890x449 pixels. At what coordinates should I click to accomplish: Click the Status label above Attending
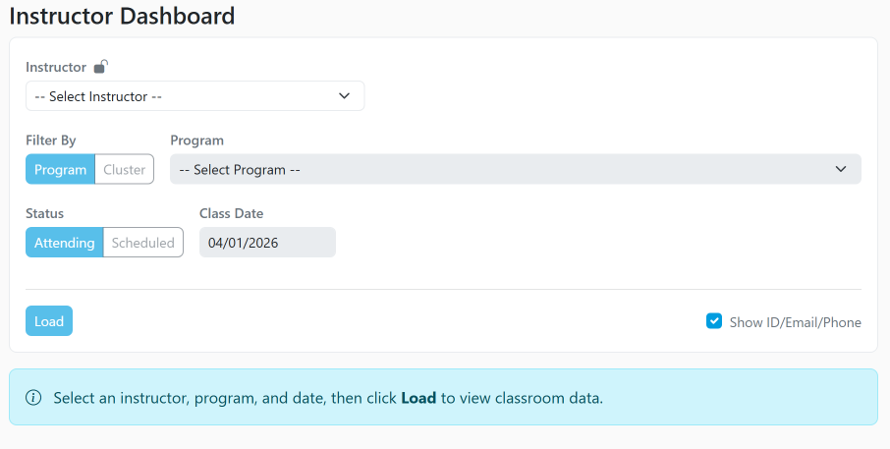(44, 213)
